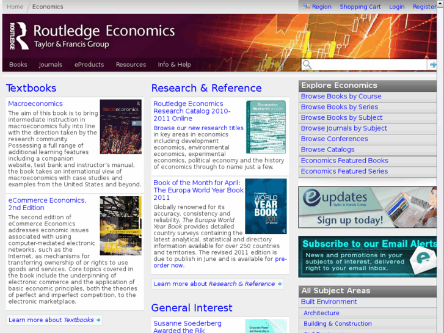Open Building & Construction subject link
Image resolution: width=444 pixels, height=333 pixels.
pyautogui.click(x=338, y=324)
